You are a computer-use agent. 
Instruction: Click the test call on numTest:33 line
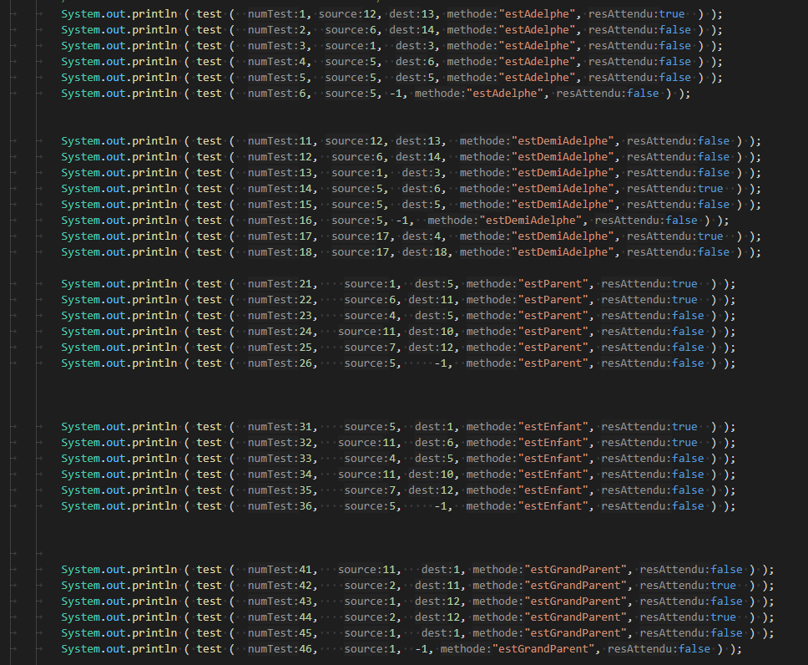(209, 459)
